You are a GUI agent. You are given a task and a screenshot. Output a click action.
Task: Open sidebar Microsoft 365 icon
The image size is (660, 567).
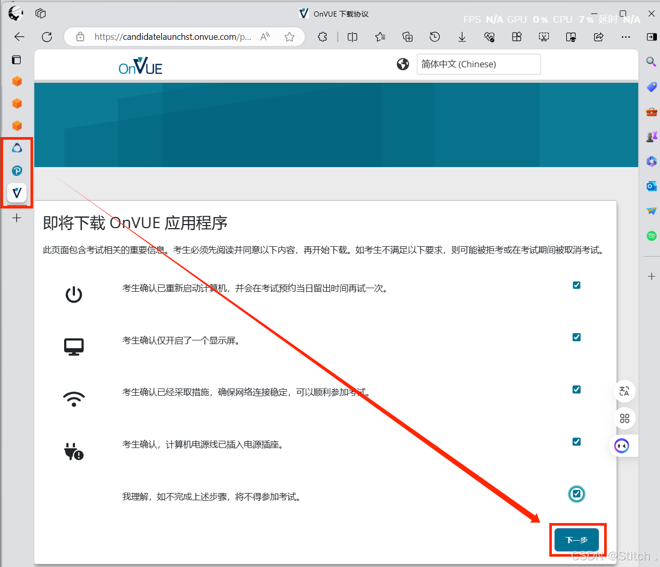[651, 161]
